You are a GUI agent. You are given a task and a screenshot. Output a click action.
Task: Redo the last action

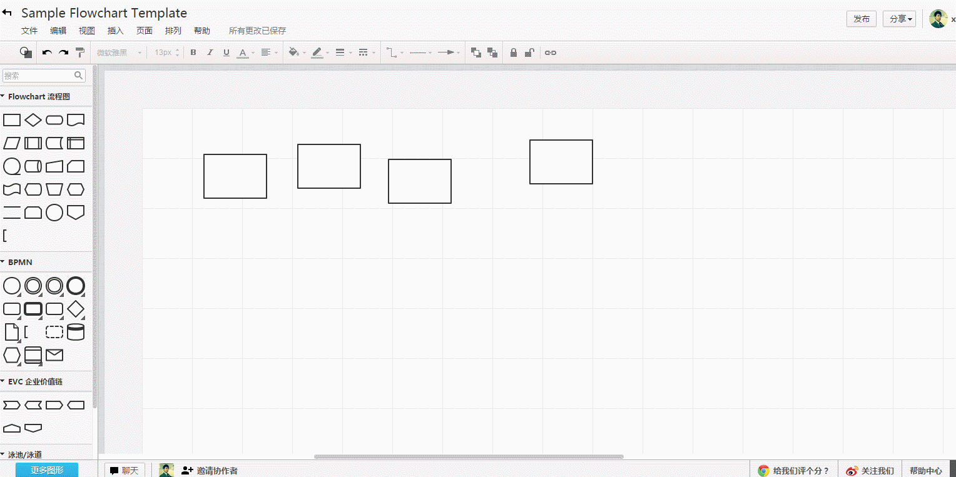pos(63,53)
